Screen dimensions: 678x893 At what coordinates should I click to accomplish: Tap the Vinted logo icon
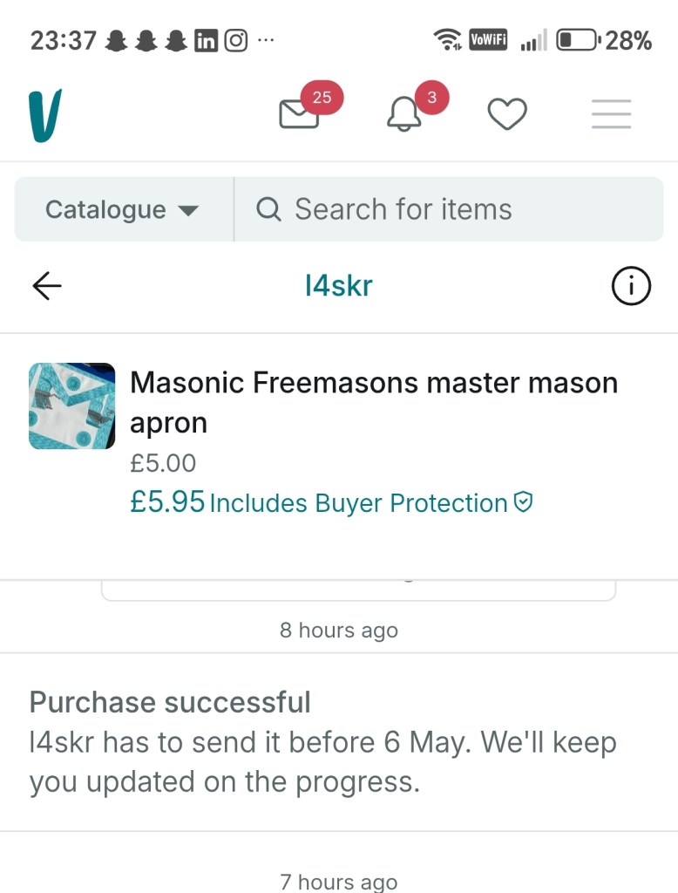click(44, 114)
